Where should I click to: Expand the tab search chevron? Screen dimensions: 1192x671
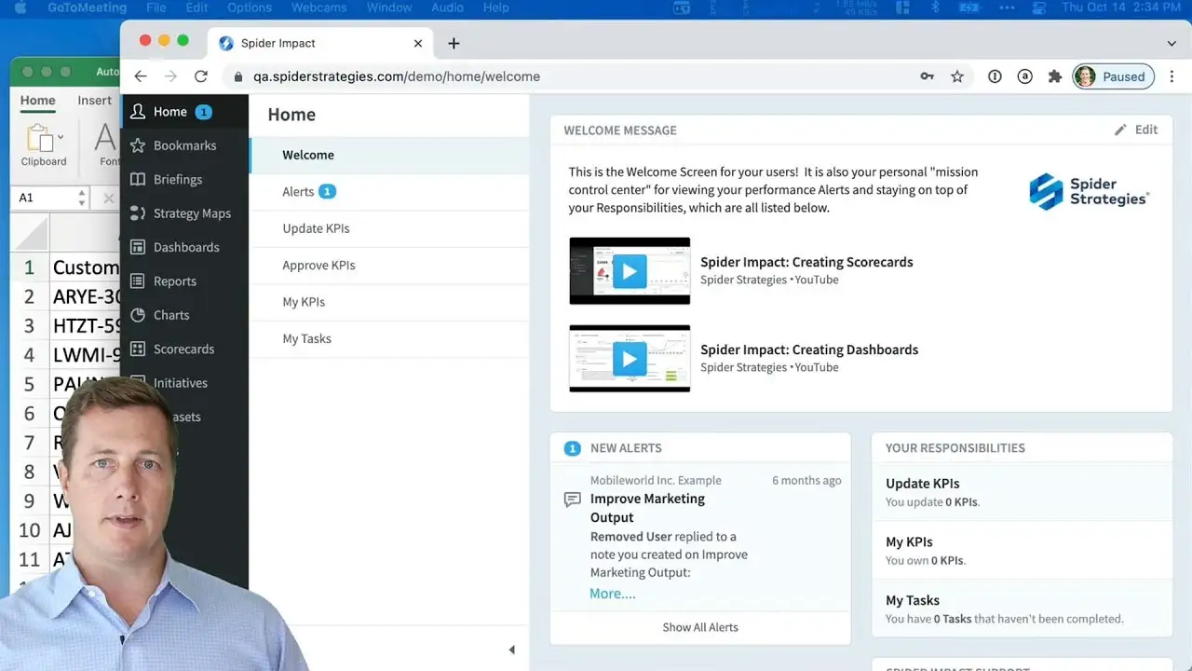pyautogui.click(x=1172, y=44)
